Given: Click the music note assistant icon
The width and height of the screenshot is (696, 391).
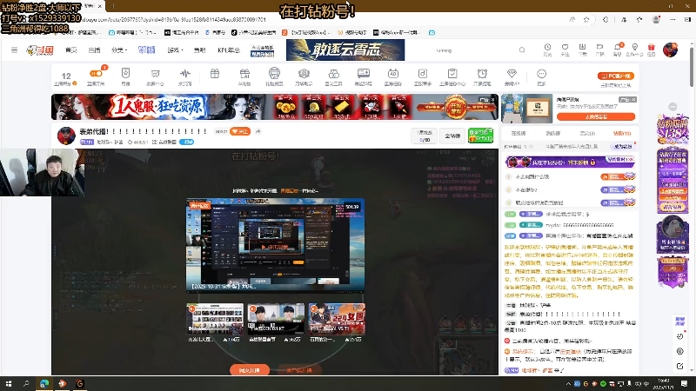Looking at the screenshot, I should [423, 74].
